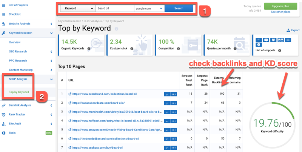Image resolution: width=302 pixels, height=152 pixels.
Task: Click the green Upgrade plan button
Action: point(280,6)
